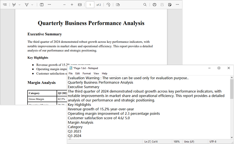Click 'Unix (LF)' in Notepad status bar
This screenshot has width=234, height=144.
(x=189, y=142)
